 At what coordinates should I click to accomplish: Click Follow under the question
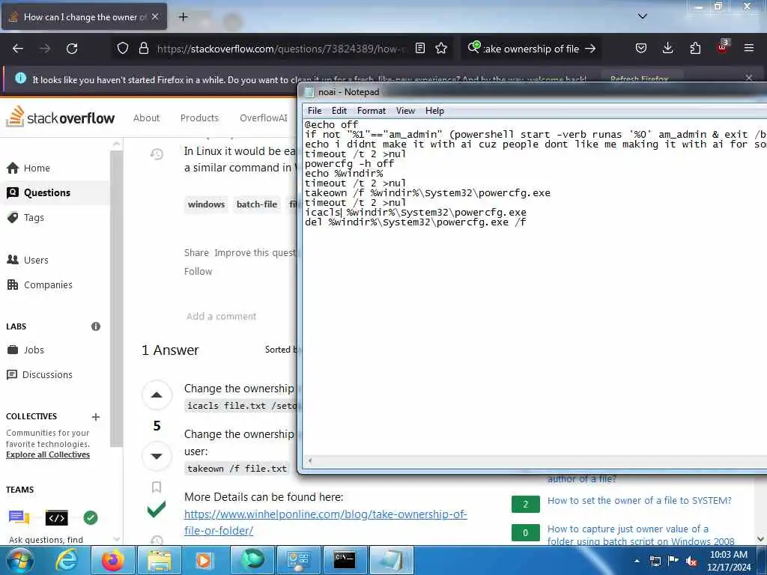(198, 271)
